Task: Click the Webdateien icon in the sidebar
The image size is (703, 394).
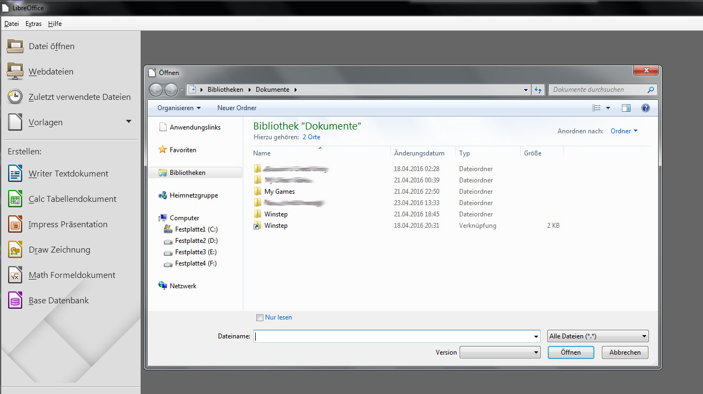Action: (15, 71)
